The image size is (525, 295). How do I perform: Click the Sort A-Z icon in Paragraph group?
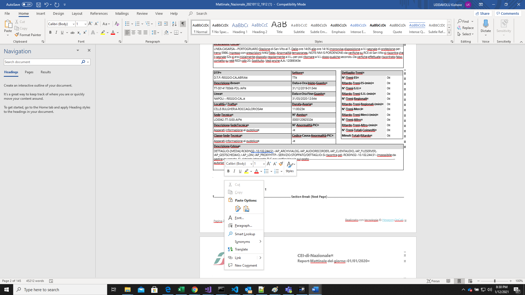point(174,24)
